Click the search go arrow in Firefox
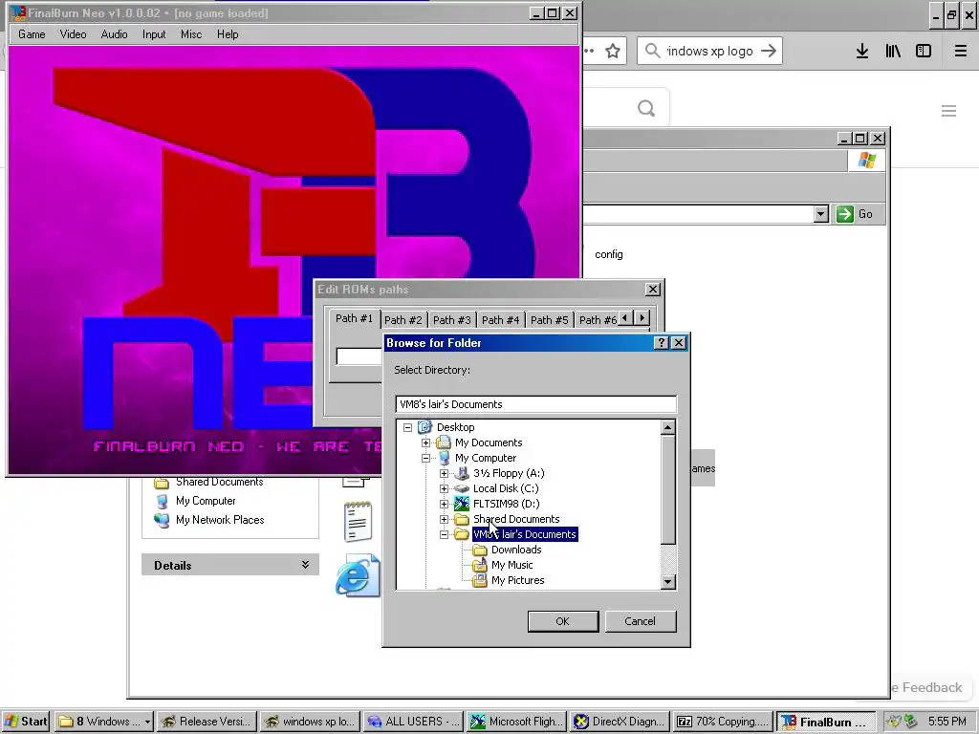The width and height of the screenshot is (979, 734). 769,51
